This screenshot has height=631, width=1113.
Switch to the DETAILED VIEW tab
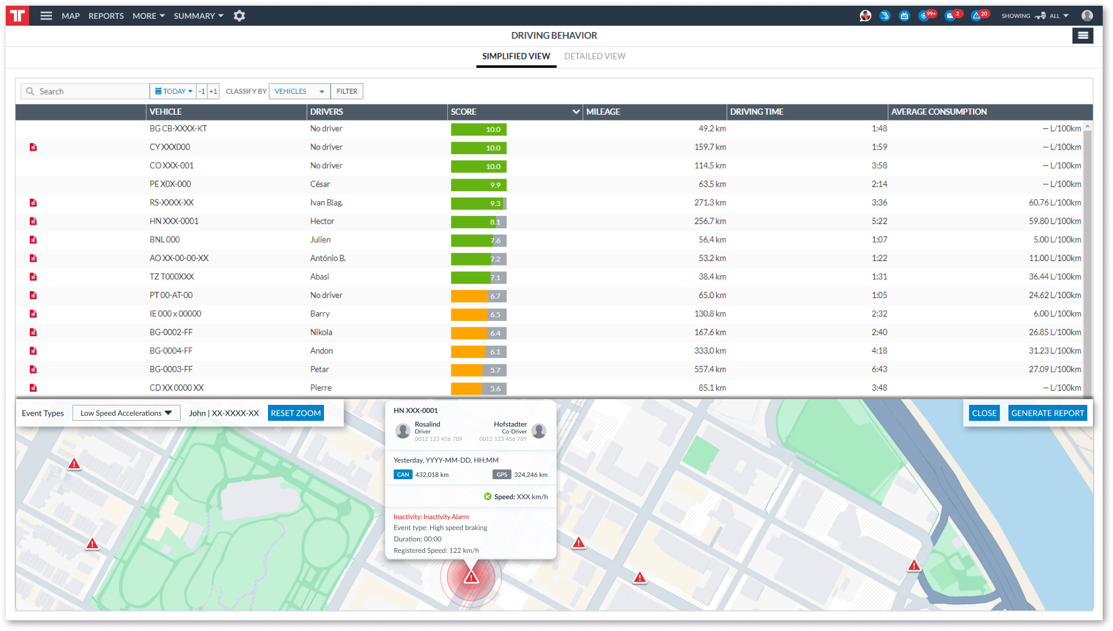pos(594,56)
